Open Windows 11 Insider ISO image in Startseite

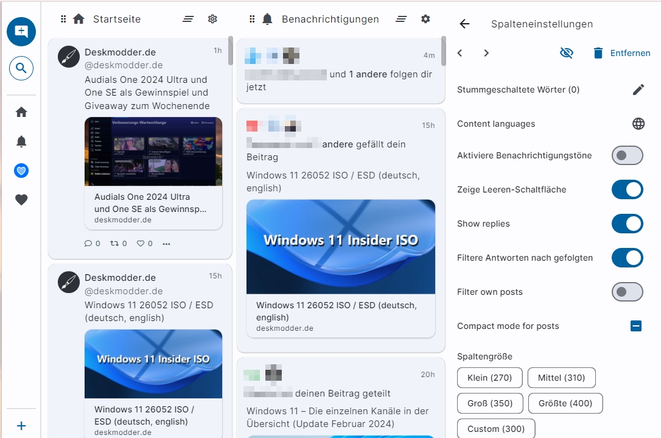[153, 364]
